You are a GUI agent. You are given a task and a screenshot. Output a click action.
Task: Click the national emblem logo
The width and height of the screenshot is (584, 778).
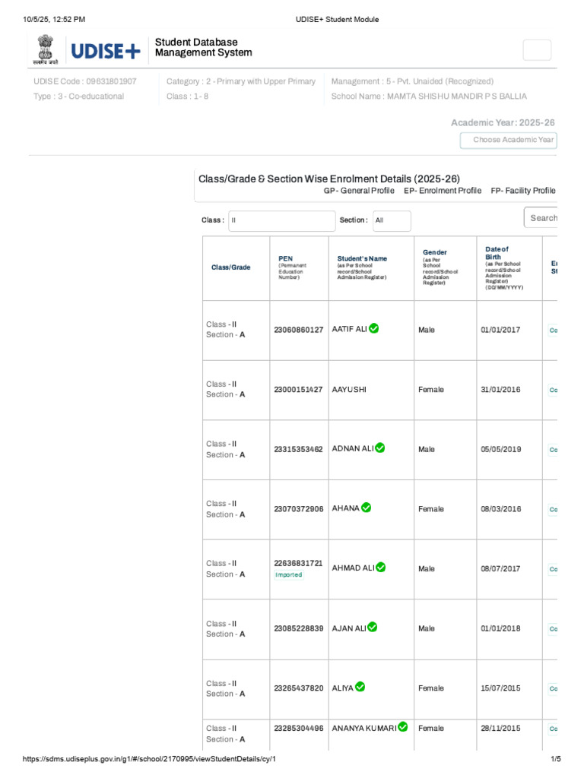[45, 49]
